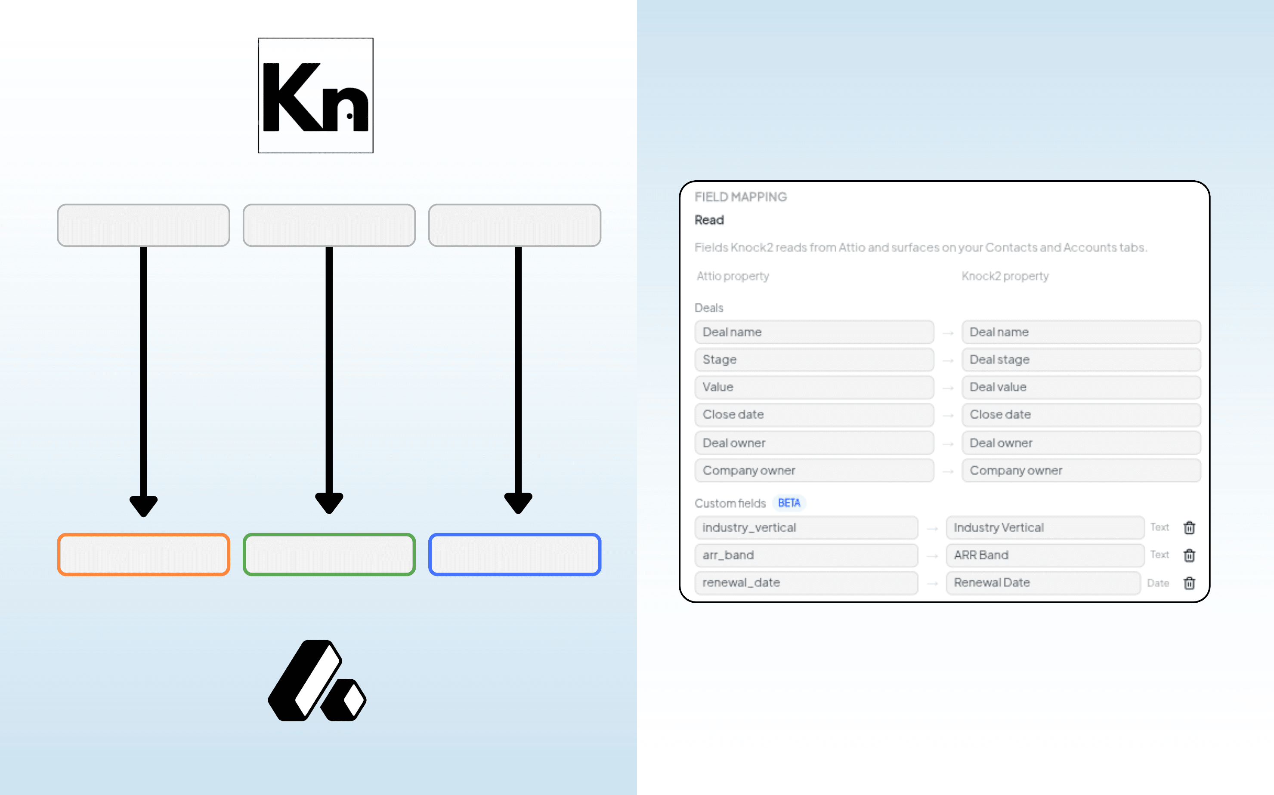Image resolution: width=1274 pixels, height=795 pixels.
Task: Click the Knock2 Deal owner field
Action: coord(1081,443)
